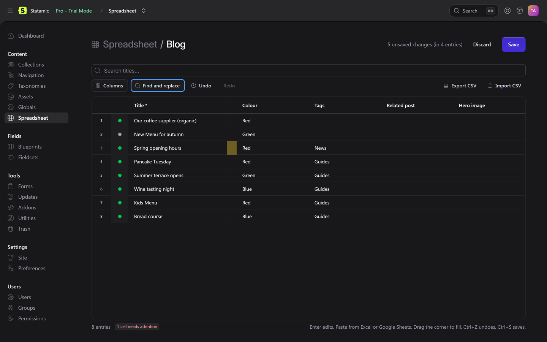Viewport: 547px width, 342px height.
Task: Toggle status dot for Kids Menu row
Action: point(120,203)
